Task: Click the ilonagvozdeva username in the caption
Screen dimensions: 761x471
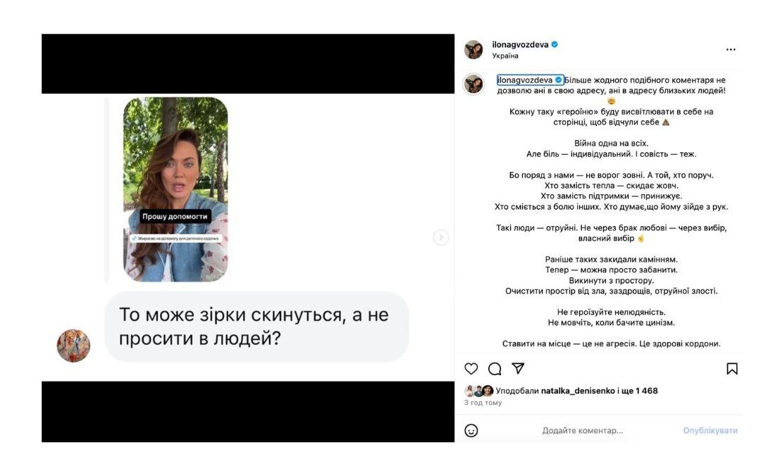Action: (525, 80)
